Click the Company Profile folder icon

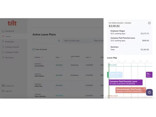tap(3, 52)
